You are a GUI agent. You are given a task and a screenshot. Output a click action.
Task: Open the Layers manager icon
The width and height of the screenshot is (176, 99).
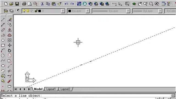click(6, 11)
